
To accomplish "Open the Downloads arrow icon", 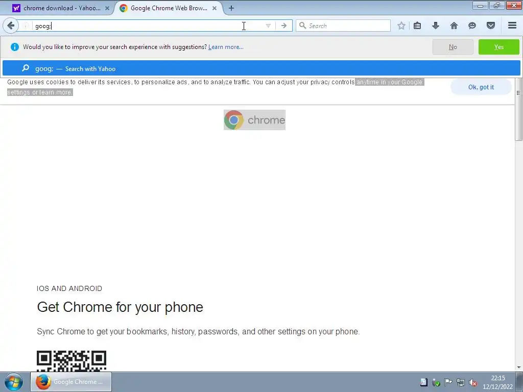I will (x=436, y=26).
